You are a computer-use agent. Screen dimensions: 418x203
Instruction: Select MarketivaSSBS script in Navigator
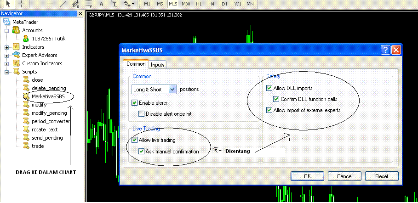(48, 96)
